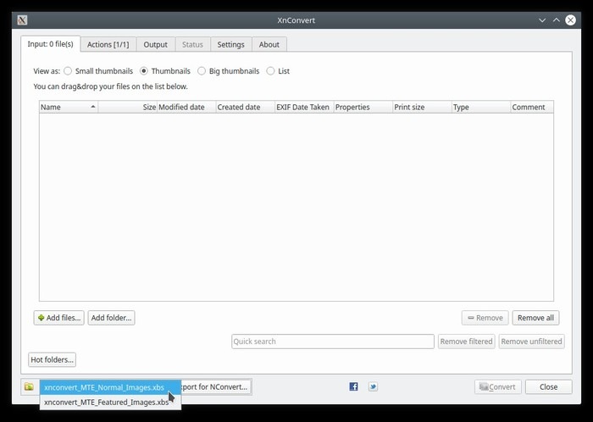This screenshot has width=593, height=422.
Task: Sort by Type column header
Action: (481, 107)
